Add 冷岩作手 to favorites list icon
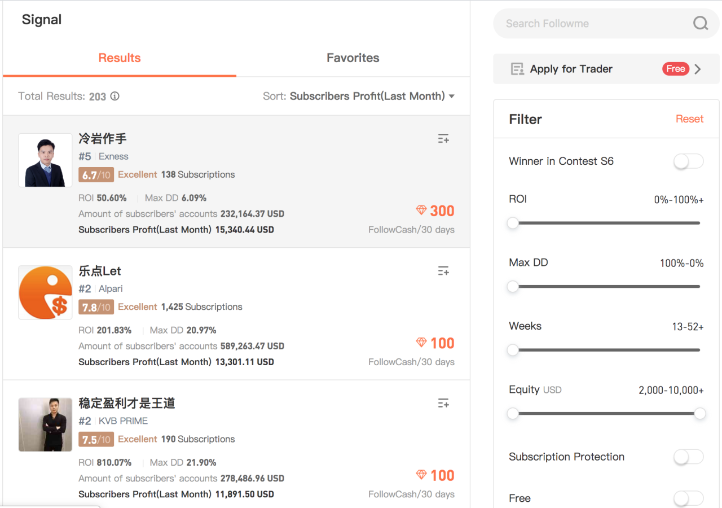722x508 pixels. [x=443, y=139]
